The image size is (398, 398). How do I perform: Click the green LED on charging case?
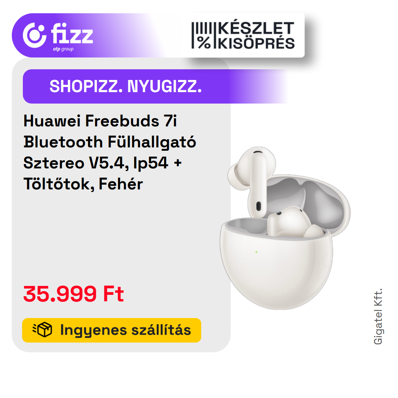click(x=256, y=252)
